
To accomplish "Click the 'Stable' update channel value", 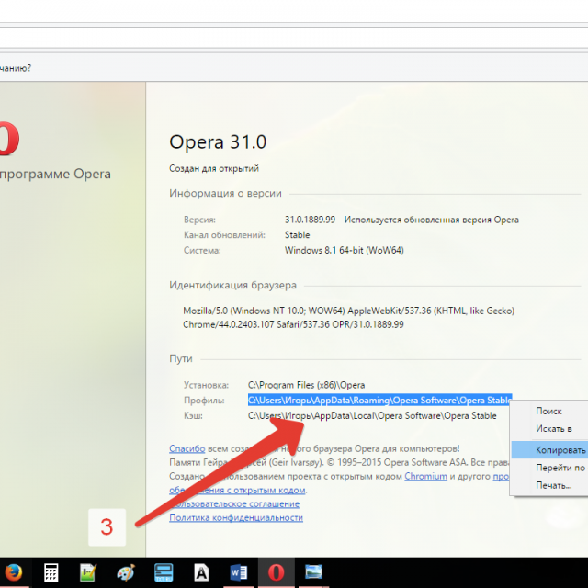I will click(x=297, y=235).
